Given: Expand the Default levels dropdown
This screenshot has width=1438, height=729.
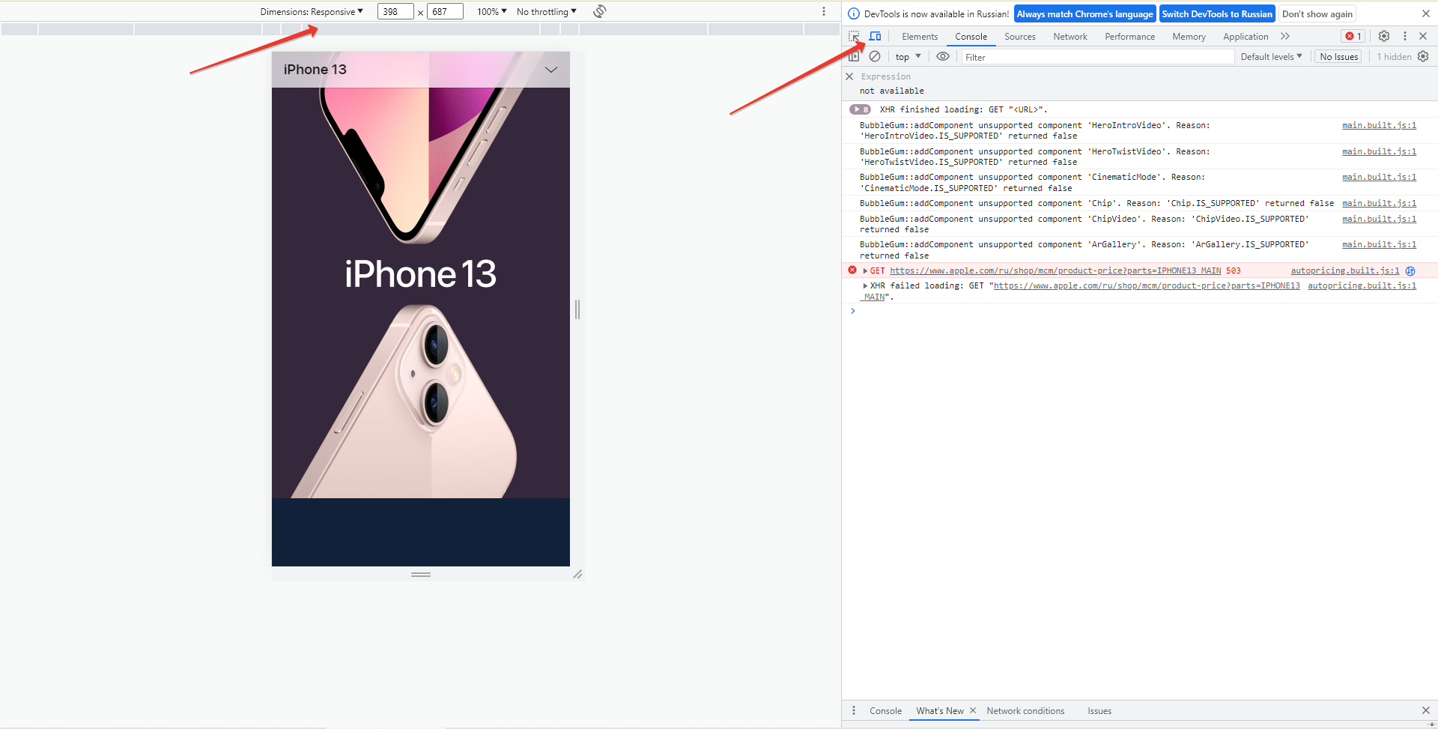Looking at the screenshot, I should (x=1271, y=56).
